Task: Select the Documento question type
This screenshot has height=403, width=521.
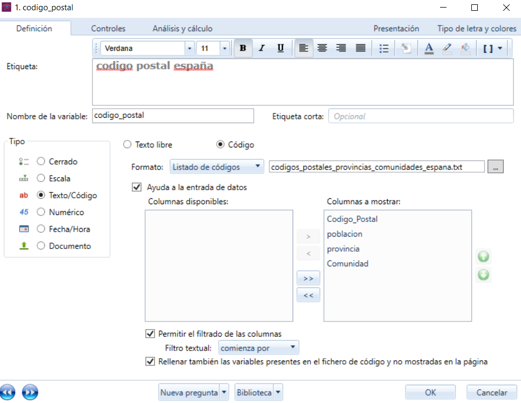Action: tap(41, 246)
